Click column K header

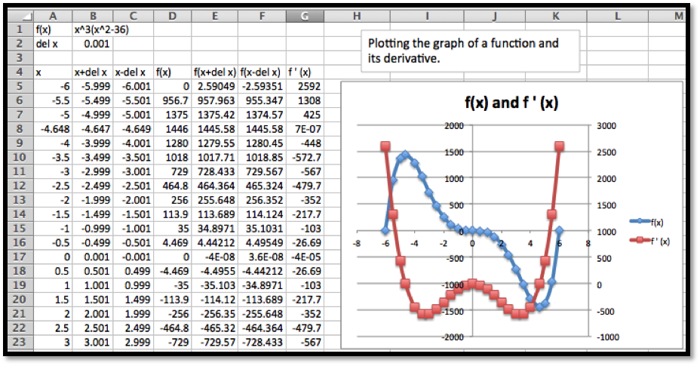tap(555, 16)
